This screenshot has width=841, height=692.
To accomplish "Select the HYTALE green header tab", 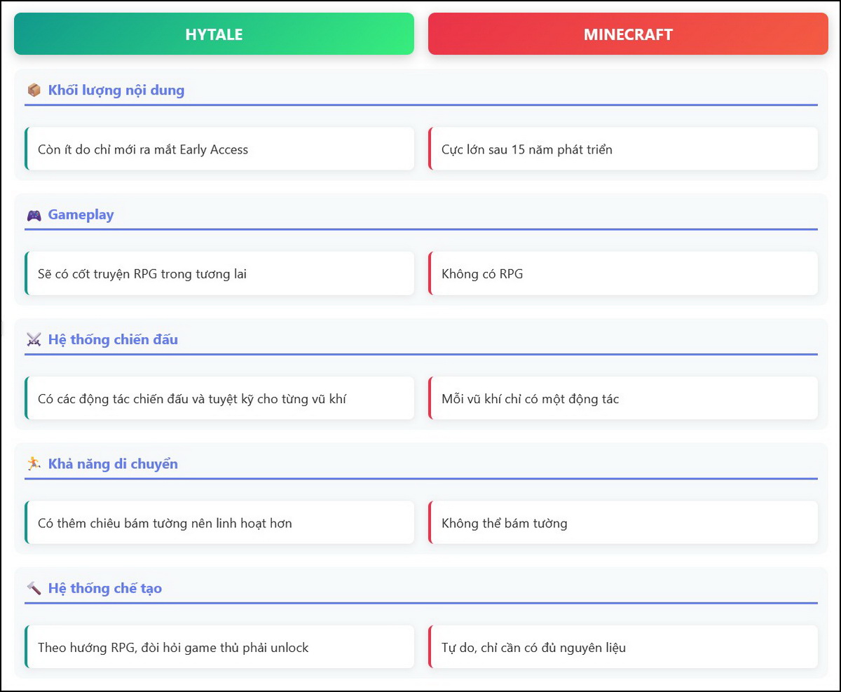I will [x=214, y=34].
